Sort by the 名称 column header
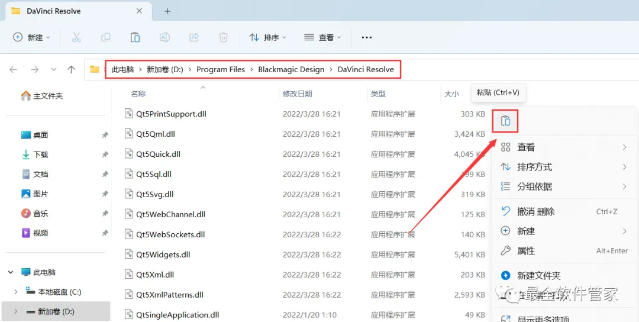639x322 pixels. click(138, 94)
